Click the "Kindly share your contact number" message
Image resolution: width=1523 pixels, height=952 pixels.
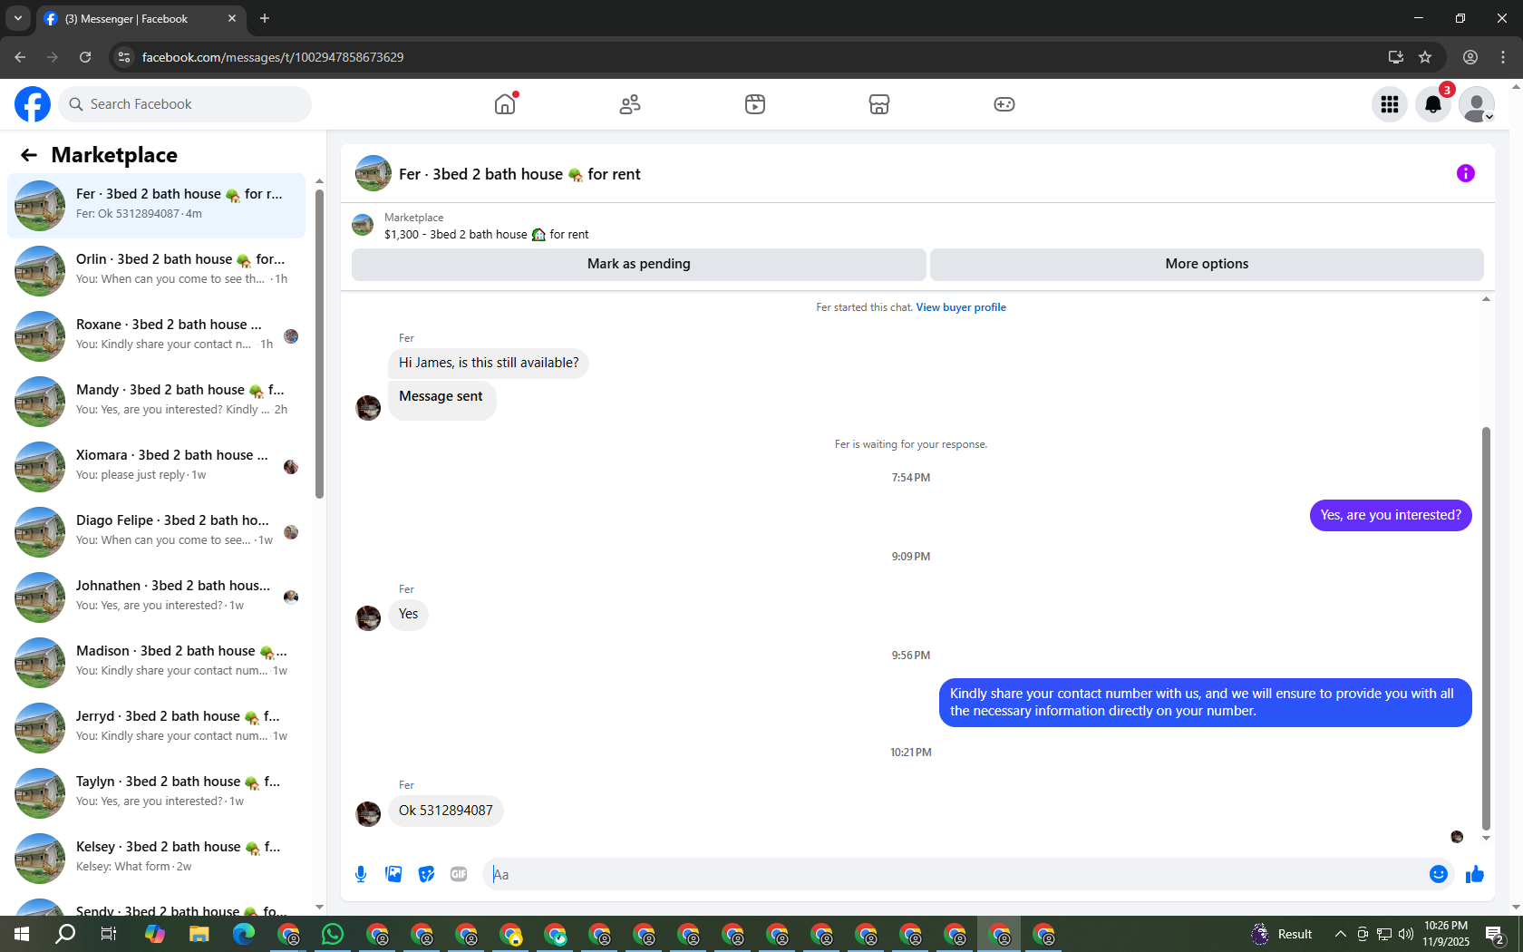1206,703
